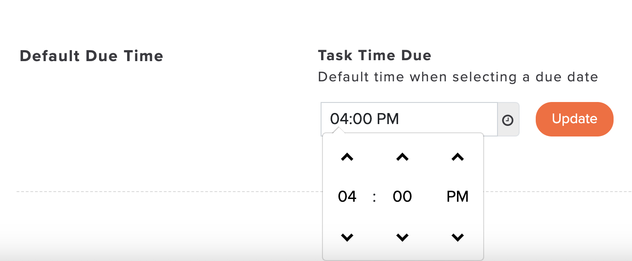Click blank area below Default Due Time heading
Screen dimensions: 632x261
click(x=92, y=119)
